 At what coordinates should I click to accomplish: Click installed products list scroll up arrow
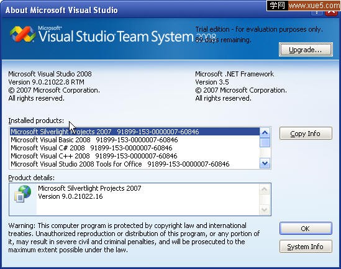(265, 132)
